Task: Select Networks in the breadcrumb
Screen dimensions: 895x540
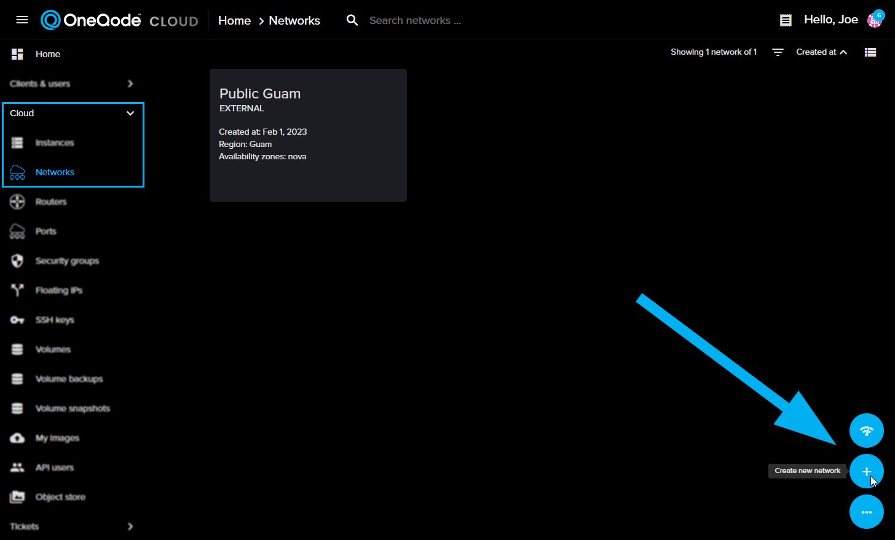Action: [x=294, y=20]
